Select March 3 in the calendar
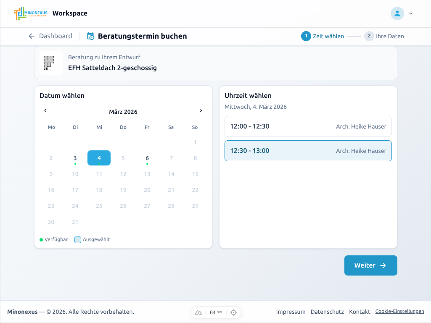 tap(75, 158)
